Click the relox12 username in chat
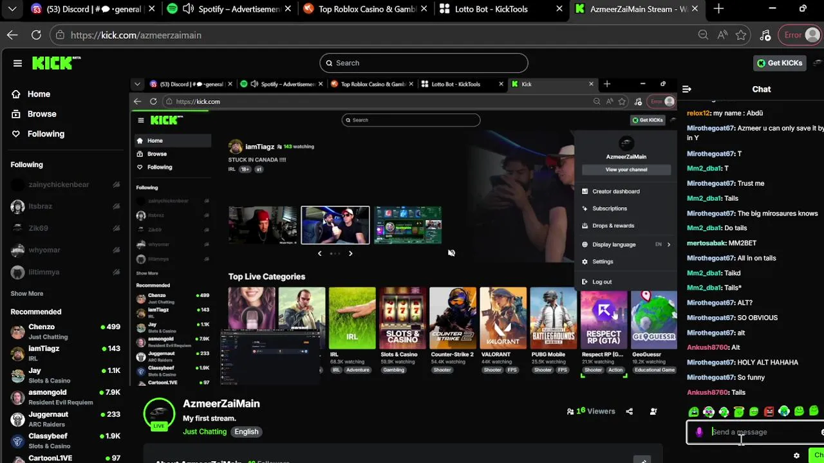The width and height of the screenshot is (824, 463). click(x=698, y=113)
